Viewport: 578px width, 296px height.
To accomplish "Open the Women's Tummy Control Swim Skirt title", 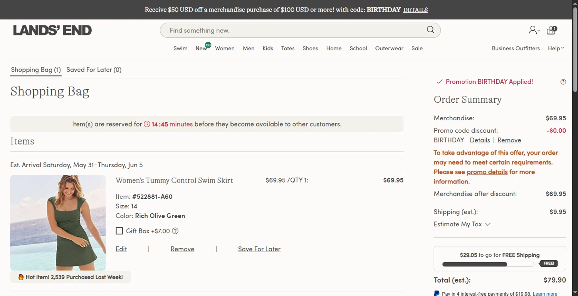I will (174, 180).
